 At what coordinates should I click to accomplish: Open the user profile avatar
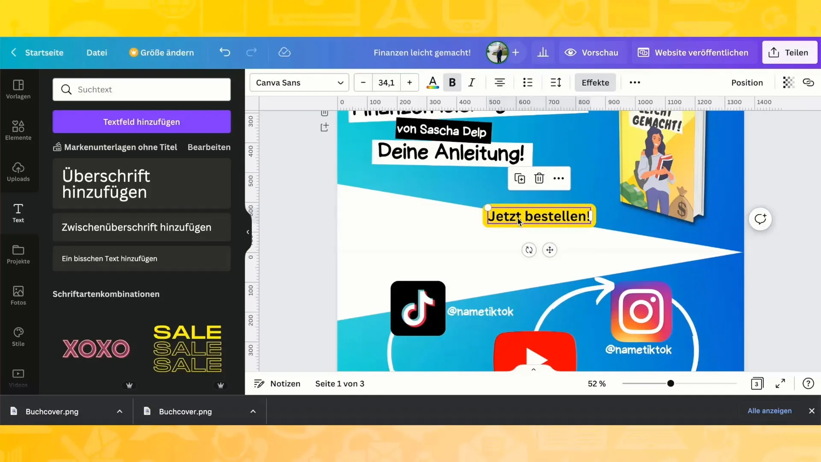pos(497,52)
